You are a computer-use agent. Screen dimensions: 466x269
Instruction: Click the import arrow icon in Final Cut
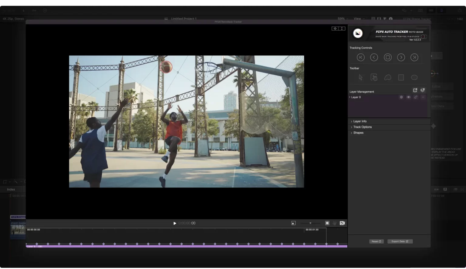(23, 10)
